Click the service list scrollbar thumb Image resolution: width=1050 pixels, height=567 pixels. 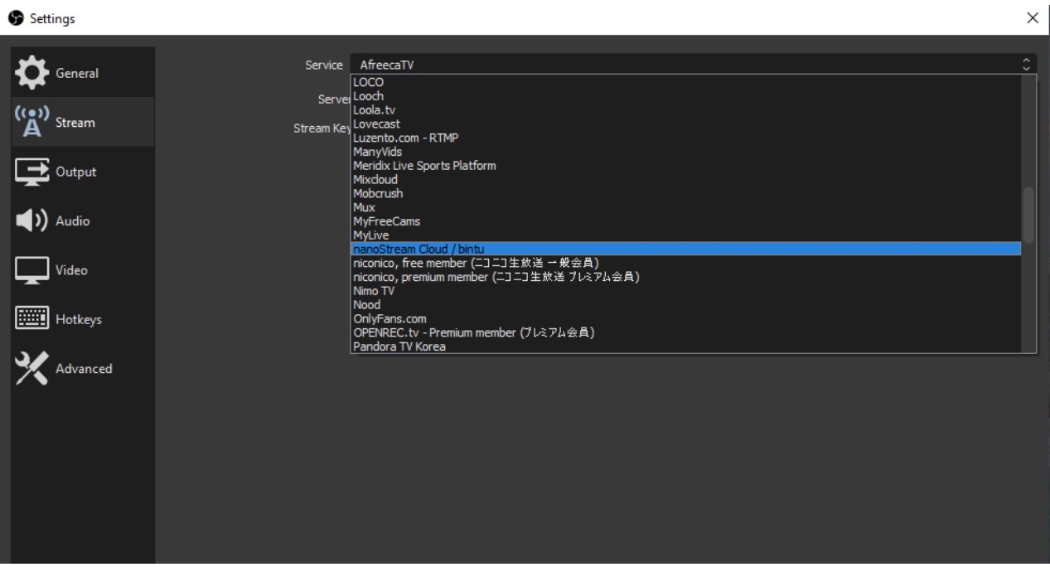(x=1028, y=215)
